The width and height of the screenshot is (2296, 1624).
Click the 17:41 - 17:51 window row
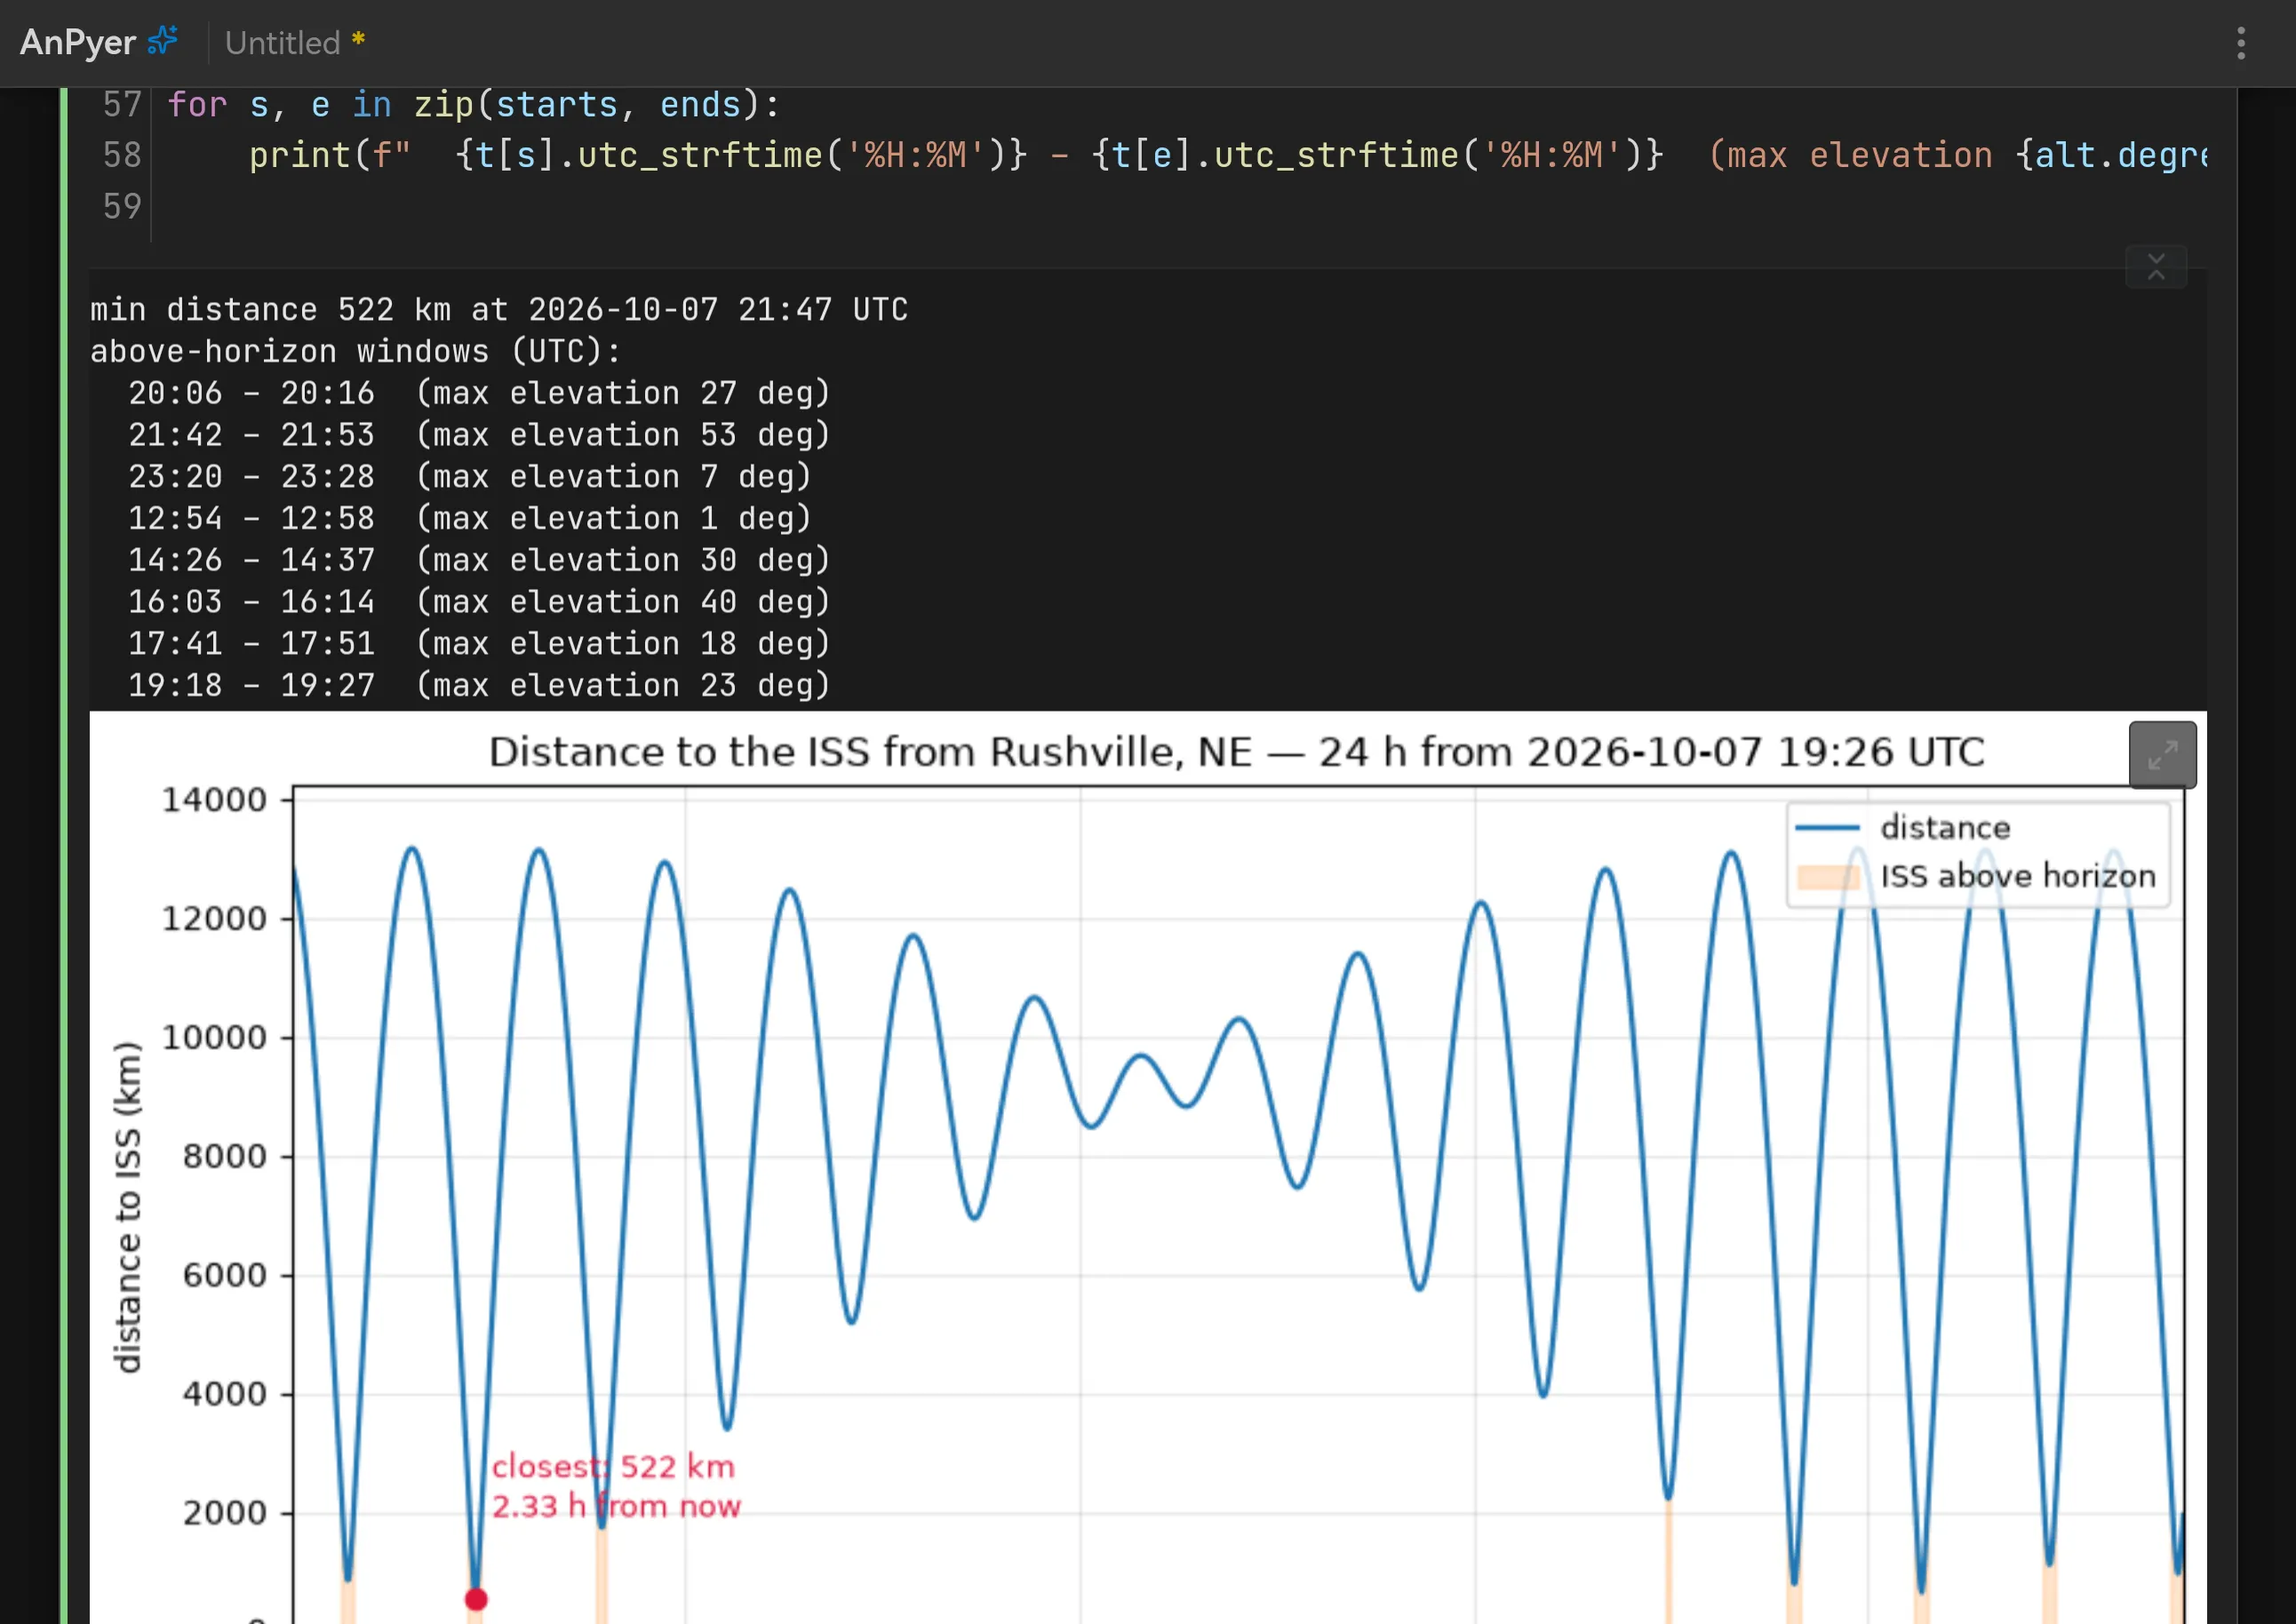(x=479, y=644)
